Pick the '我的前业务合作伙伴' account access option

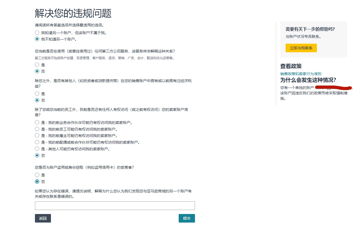37,123
